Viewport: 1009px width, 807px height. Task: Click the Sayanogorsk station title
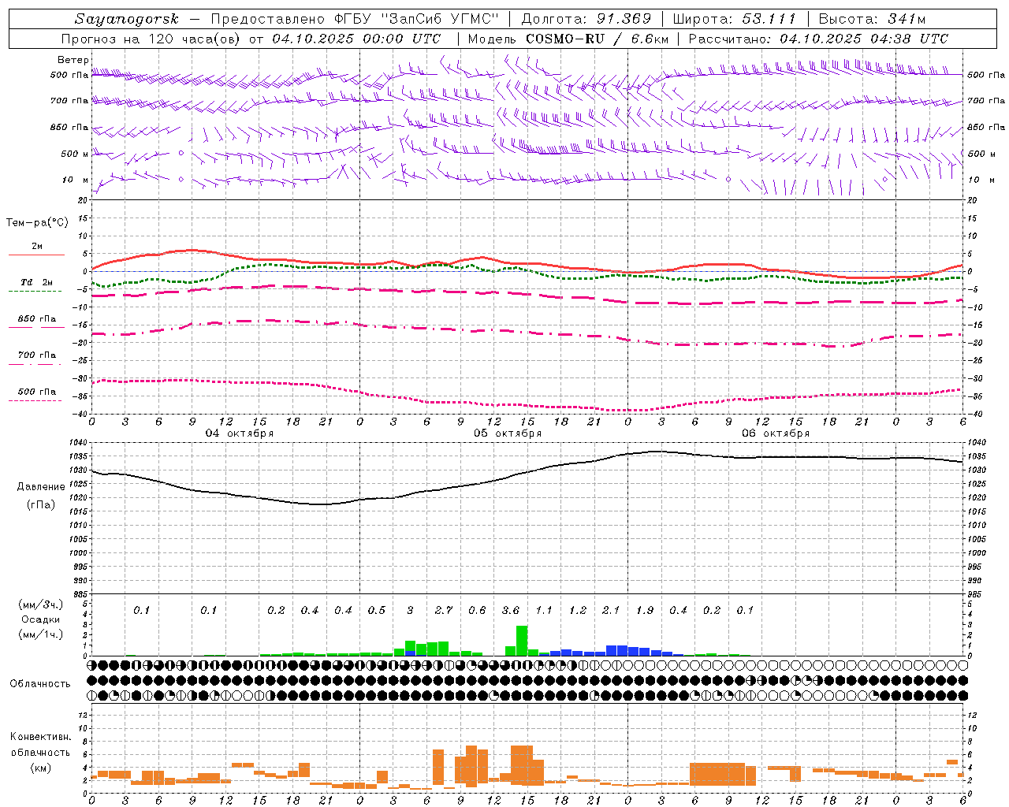coord(126,20)
